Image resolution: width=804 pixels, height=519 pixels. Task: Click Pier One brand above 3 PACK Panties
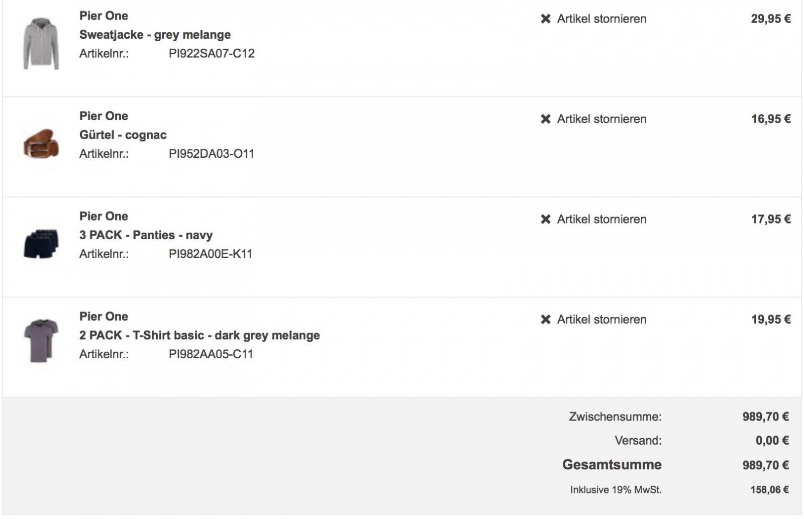104,216
